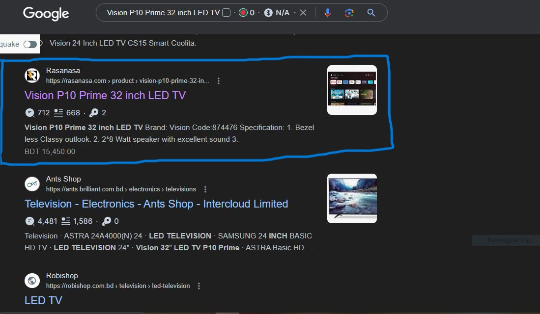540x314 pixels.
Task: Toggle the quake switch
Action: (x=30, y=44)
